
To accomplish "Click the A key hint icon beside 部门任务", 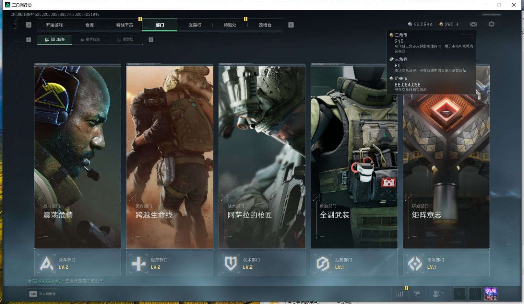I will pos(29,39).
